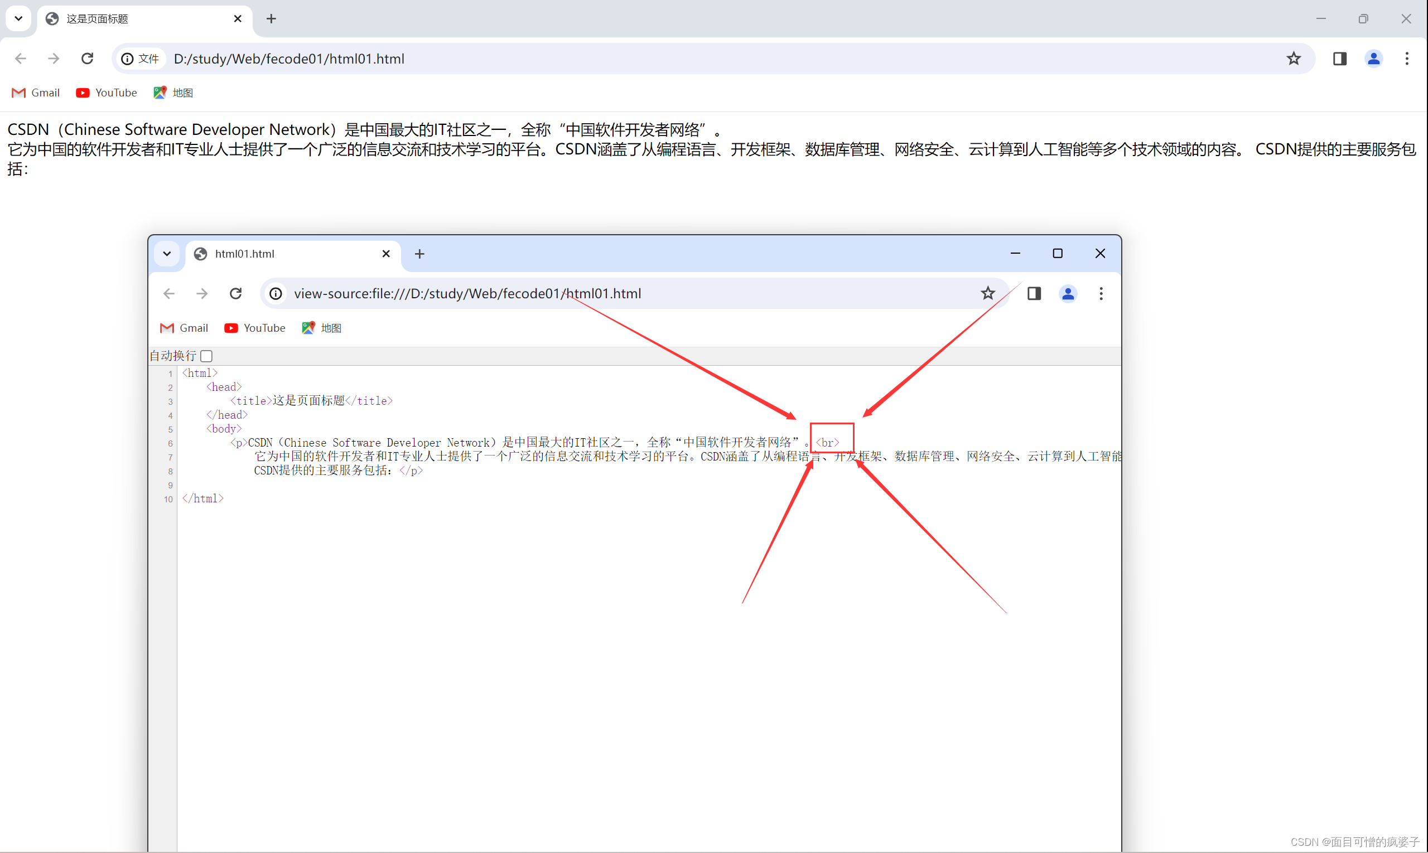Open the profile avatar in the main browser

coord(1373,59)
